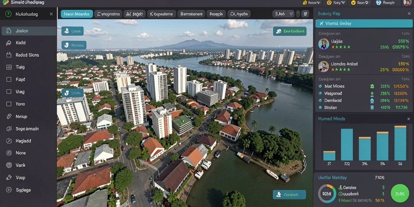This screenshot has height=207, width=414.
Task: Toggle the Yono checkbox
Action: 9,104
